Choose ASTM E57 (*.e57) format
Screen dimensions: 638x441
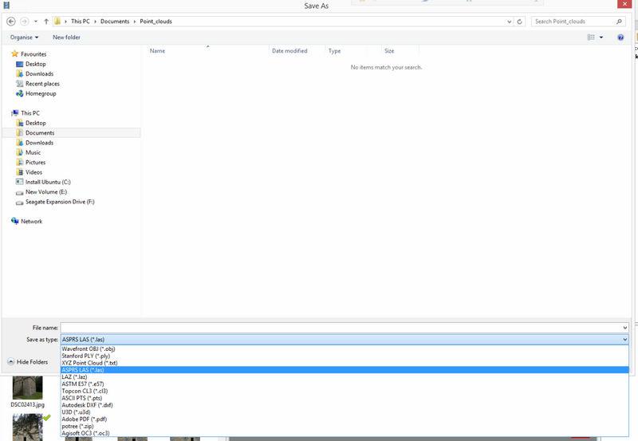point(345,384)
